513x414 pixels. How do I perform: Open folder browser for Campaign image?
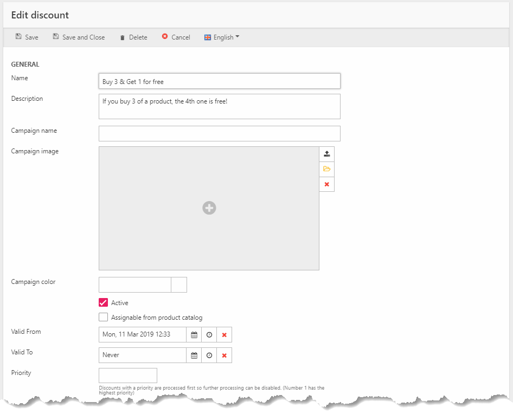point(326,169)
